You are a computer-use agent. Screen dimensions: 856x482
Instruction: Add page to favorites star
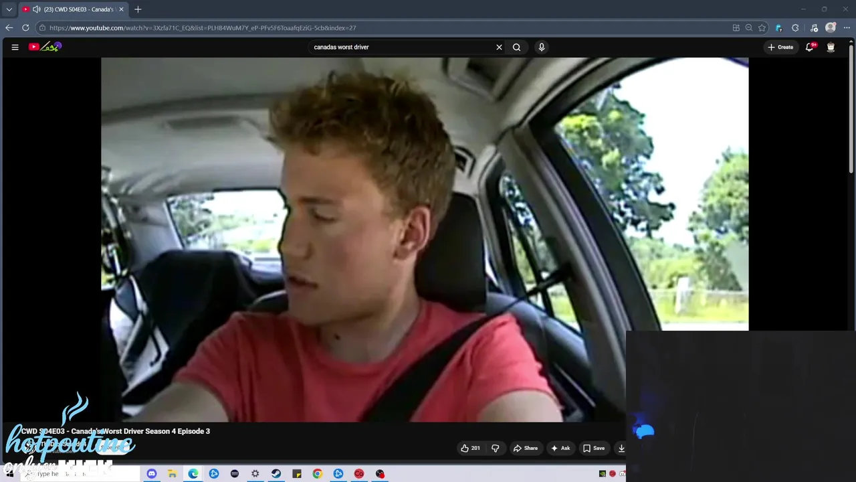[762, 27]
